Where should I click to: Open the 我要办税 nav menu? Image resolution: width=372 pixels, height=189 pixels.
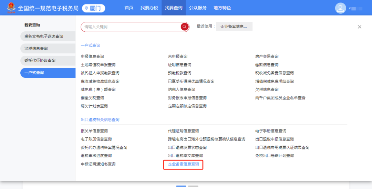pos(149,8)
